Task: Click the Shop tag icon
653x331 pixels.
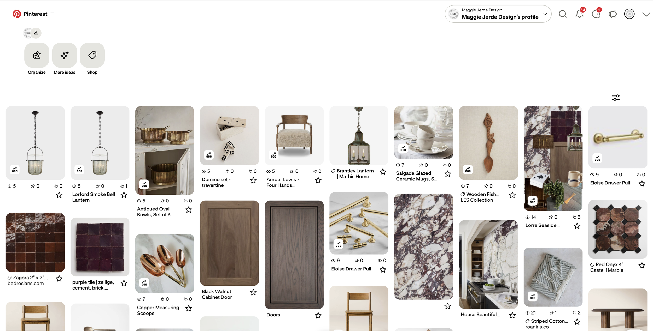Action: pos(92,55)
